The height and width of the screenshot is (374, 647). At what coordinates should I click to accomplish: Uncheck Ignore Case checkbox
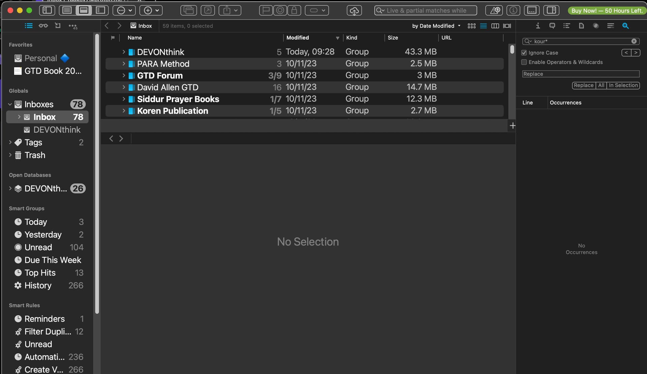tap(524, 53)
